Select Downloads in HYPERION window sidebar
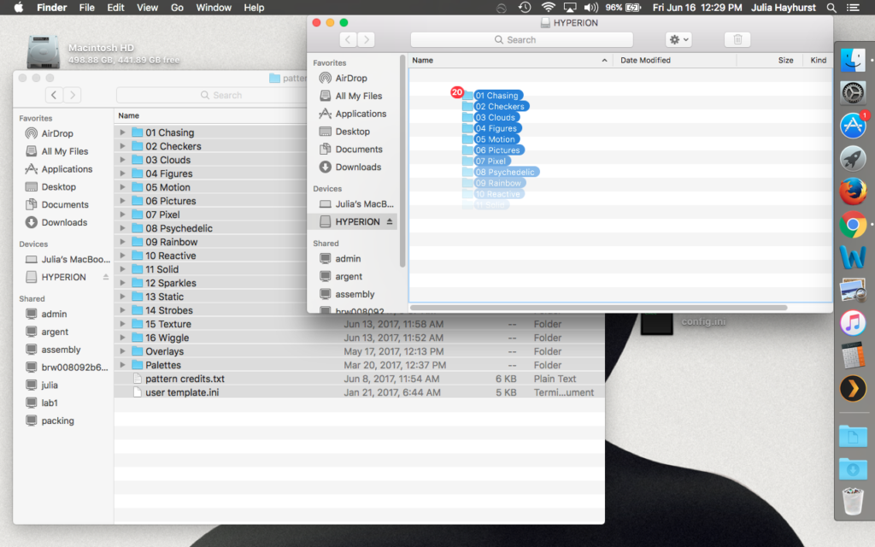Viewport: 875px width, 547px height. click(358, 167)
